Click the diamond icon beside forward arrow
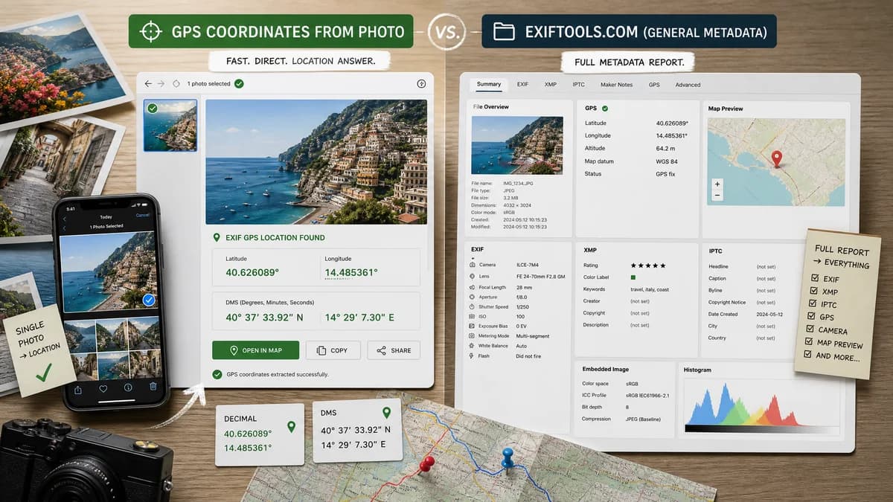 tap(176, 84)
